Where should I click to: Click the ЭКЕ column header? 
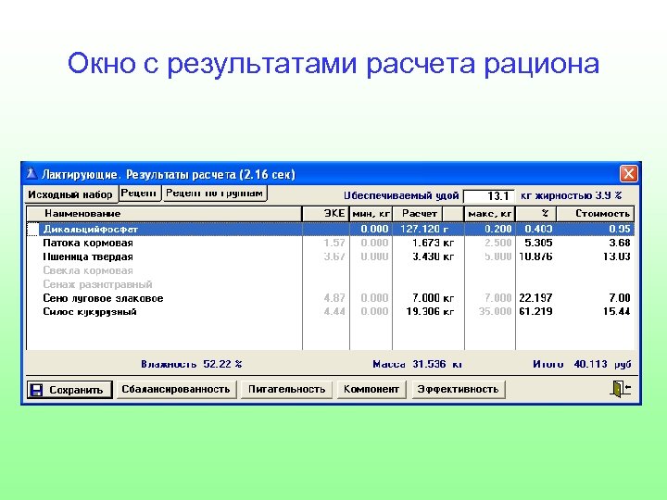coord(326,214)
